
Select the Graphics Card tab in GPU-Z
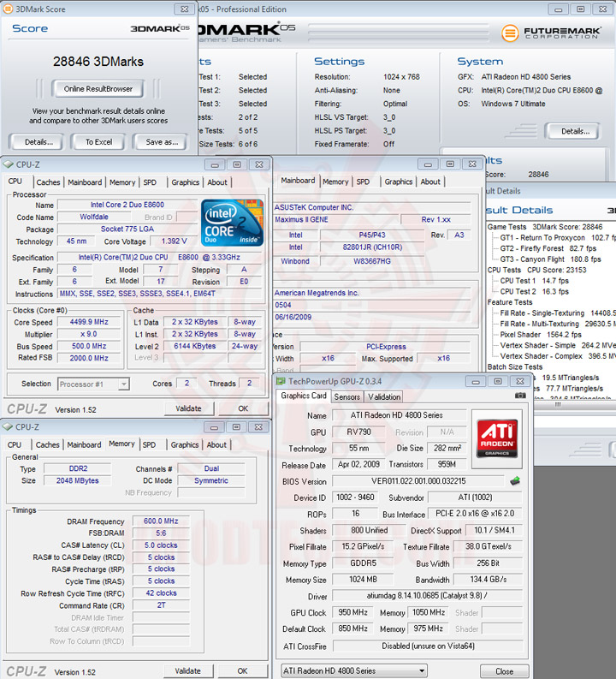click(x=303, y=396)
